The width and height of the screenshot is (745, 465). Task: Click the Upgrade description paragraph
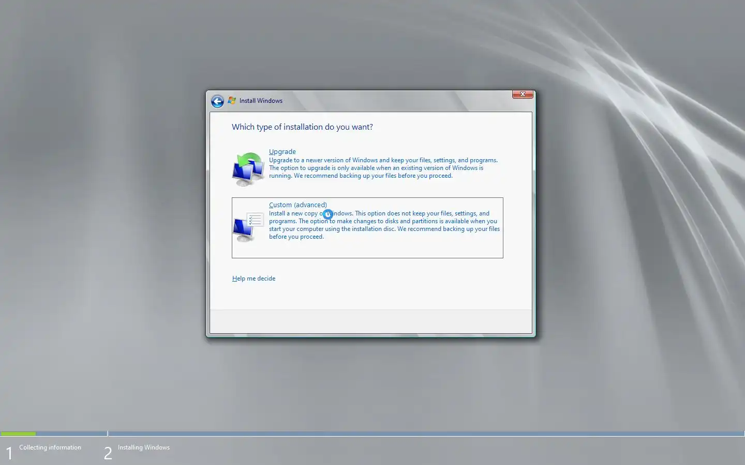point(383,168)
